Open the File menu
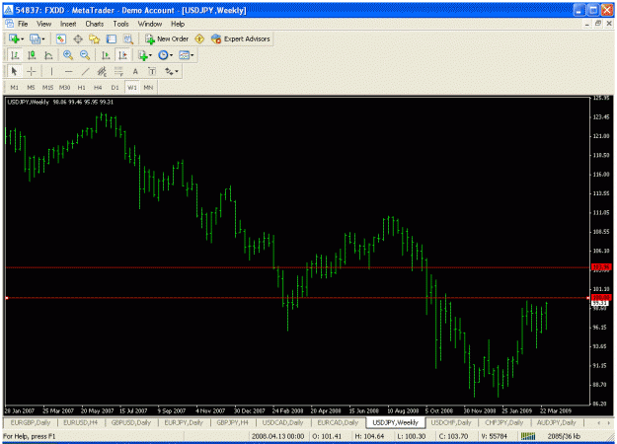 pyautogui.click(x=23, y=24)
